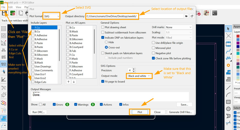The height and width of the screenshot is (130, 240).
Task: Switch units to mils icon
Action: click(x=4, y=57)
